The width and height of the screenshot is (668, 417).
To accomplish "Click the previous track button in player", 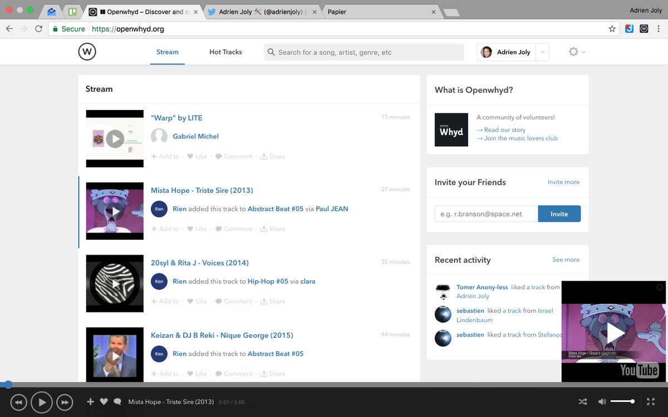I will 18,402.
